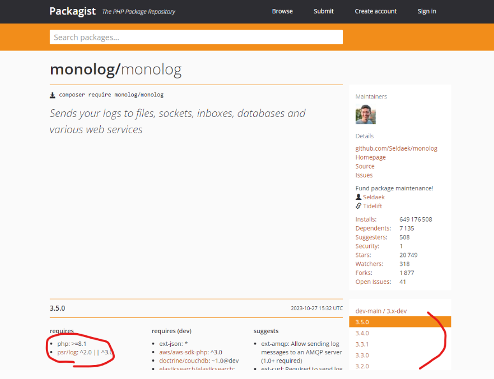The height and width of the screenshot is (379, 494).
Task: Click the monolog/monolog package title
Action: click(x=115, y=69)
